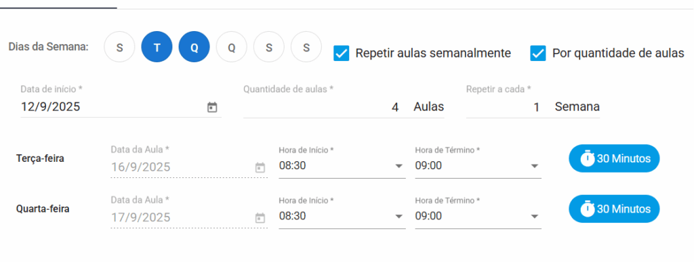Open Hora de Término dropdown for Quarta-feira
This screenshot has height=262, width=694.
coord(478,216)
